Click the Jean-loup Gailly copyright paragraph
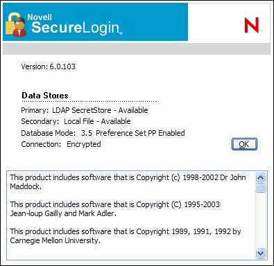 pos(115,209)
